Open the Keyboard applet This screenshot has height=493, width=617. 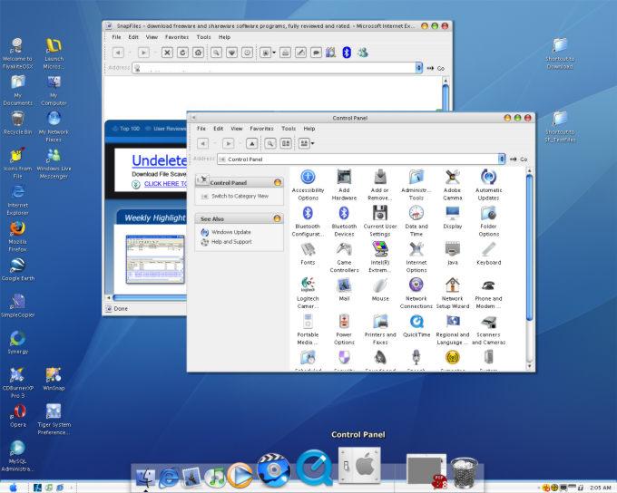[x=489, y=254]
